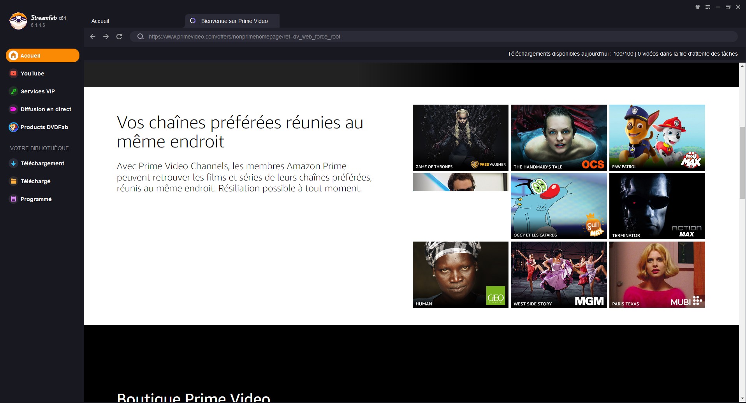Open the Terminator Action Max tile

coord(657,206)
